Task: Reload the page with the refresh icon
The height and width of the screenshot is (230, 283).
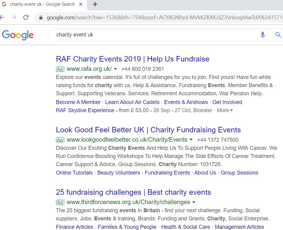Action: click(26, 17)
